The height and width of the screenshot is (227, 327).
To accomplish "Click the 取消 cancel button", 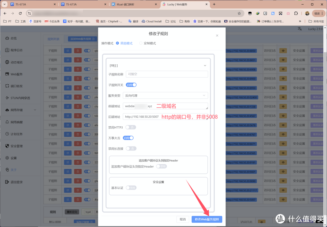I will pos(183,219).
